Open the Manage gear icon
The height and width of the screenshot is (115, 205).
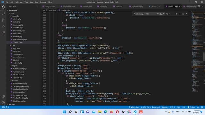coord(3,103)
